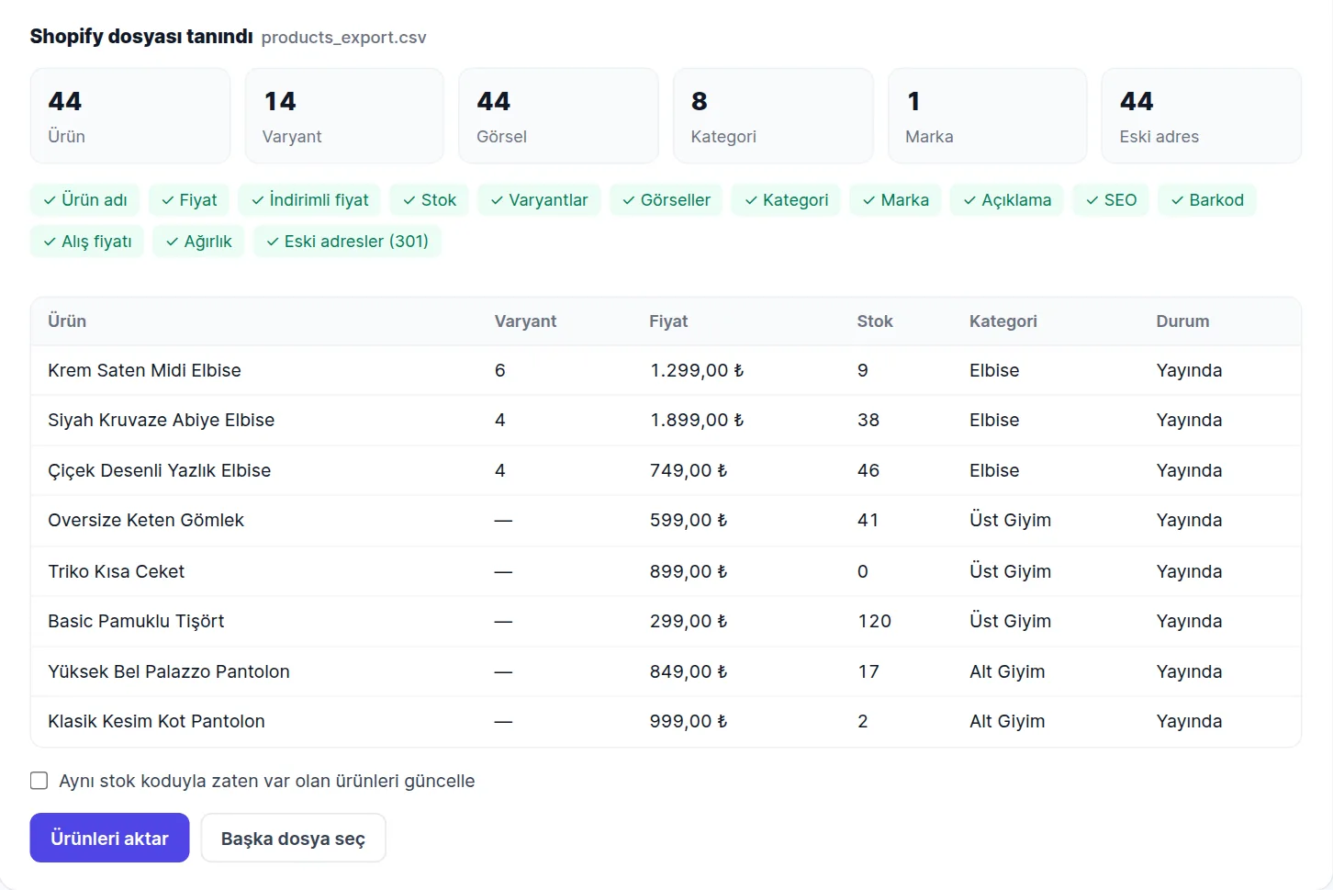
Task: Select the Klasik Kesim Kot Pantolon row
Action: point(666,721)
